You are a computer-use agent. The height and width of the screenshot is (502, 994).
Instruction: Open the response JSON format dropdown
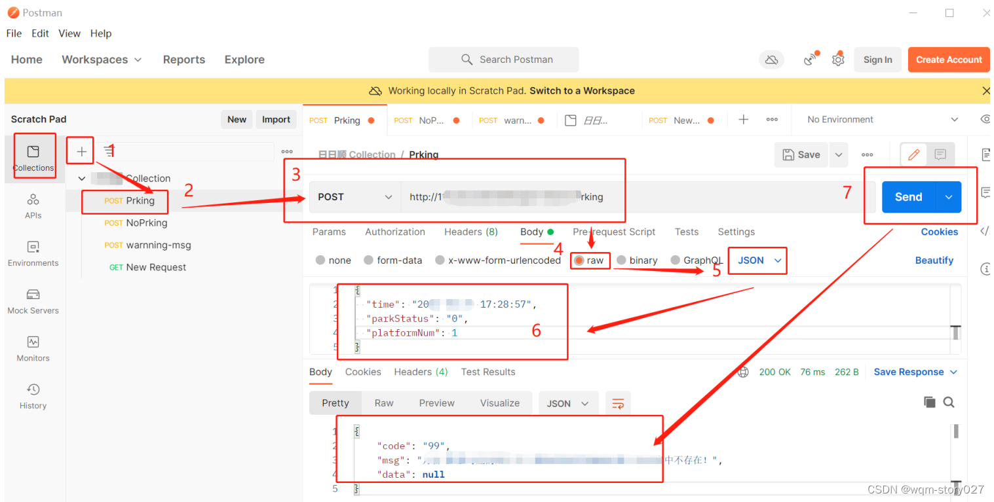(x=568, y=403)
